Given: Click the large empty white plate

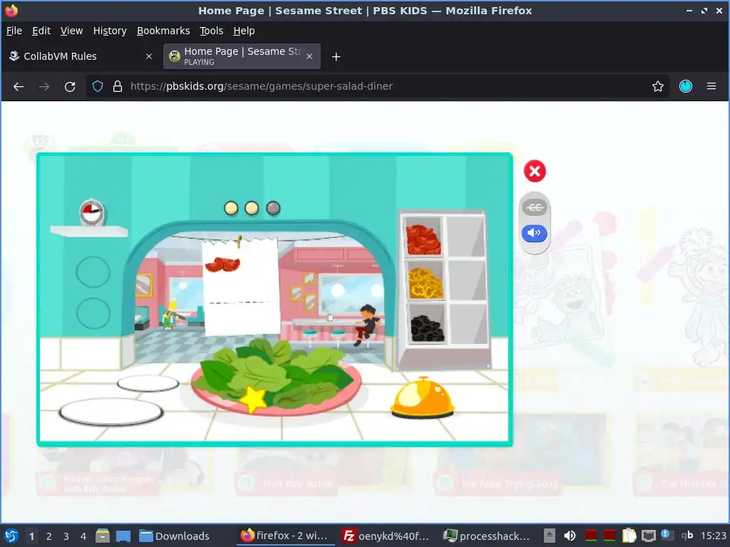Looking at the screenshot, I should pyautogui.click(x=110, y=412).
